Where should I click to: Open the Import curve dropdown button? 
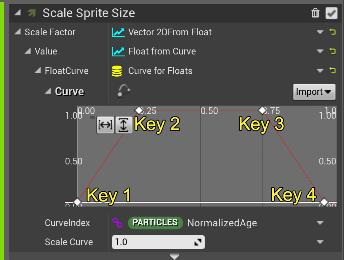314,92
